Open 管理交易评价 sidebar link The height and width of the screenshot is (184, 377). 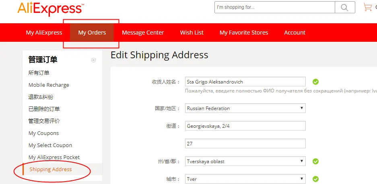pos(44,121)
